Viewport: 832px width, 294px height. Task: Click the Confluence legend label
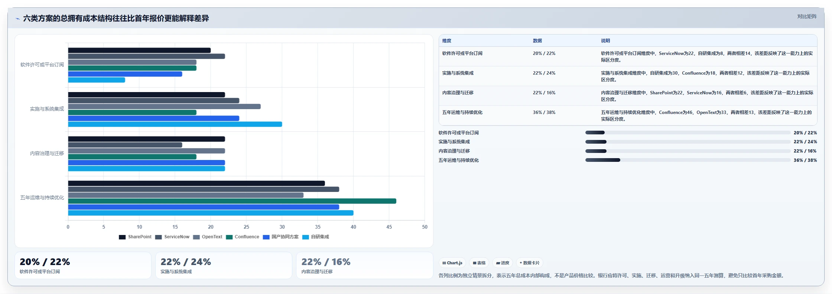coord(247,237)
